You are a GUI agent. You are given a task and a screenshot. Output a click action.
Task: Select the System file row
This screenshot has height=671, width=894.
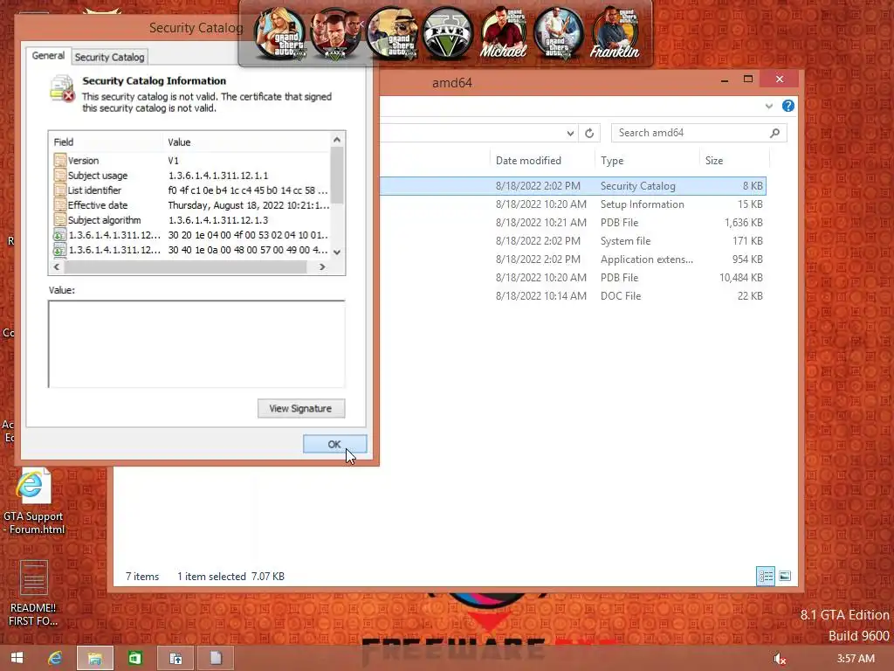tap(573, 241)
